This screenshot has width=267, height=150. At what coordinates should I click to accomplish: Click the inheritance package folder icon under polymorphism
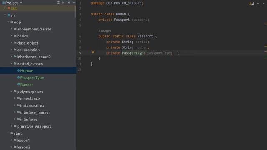[x=18, y=98]
